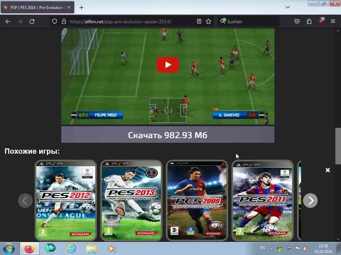Click the EN language indicator
The image size is (341, 255).
pos(262,248)
